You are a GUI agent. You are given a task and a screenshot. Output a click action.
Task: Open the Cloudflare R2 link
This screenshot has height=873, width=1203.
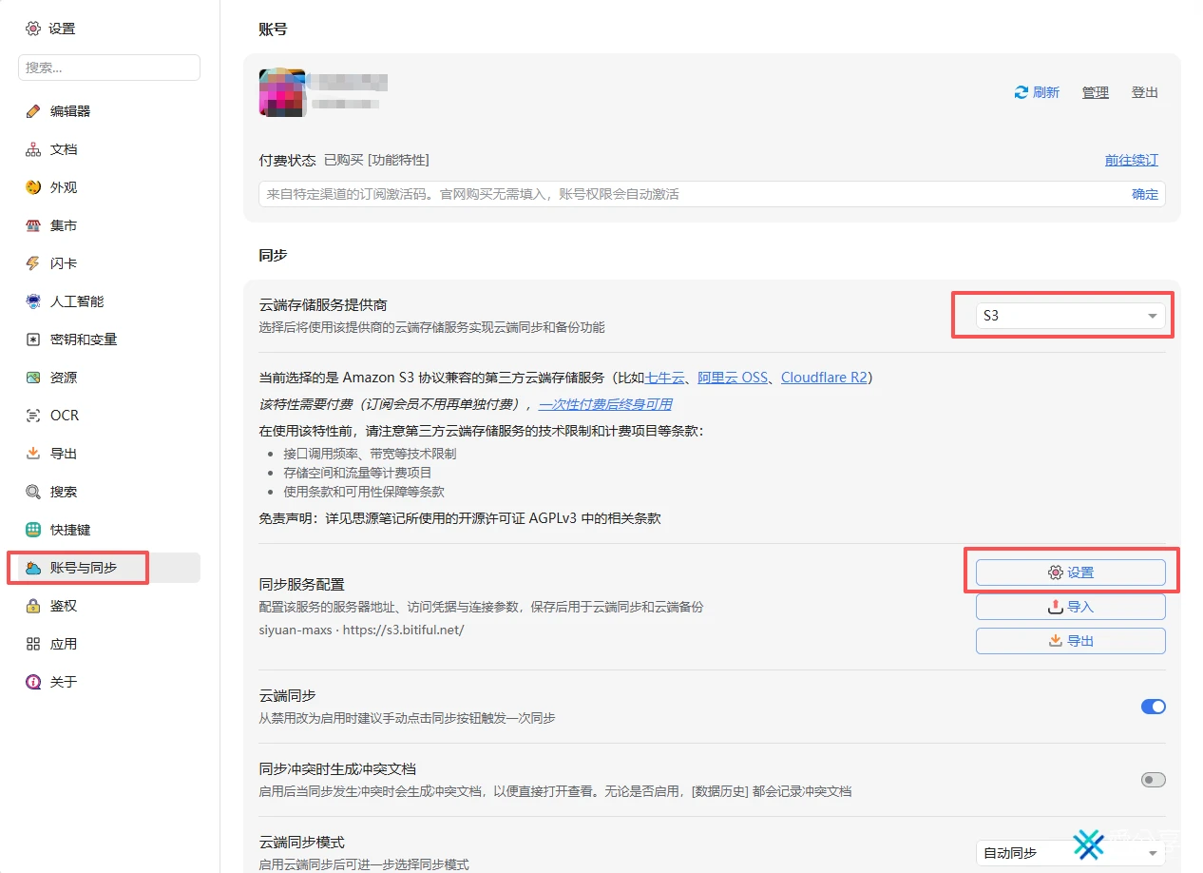coord(824,378)
